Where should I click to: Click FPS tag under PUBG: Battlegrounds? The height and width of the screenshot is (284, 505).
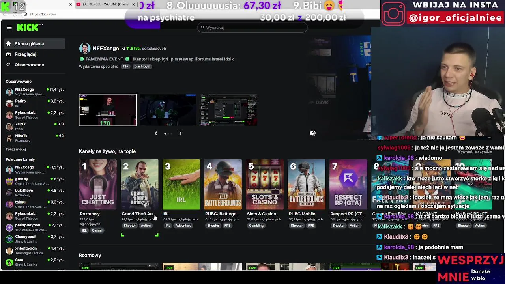click(227, 226)
